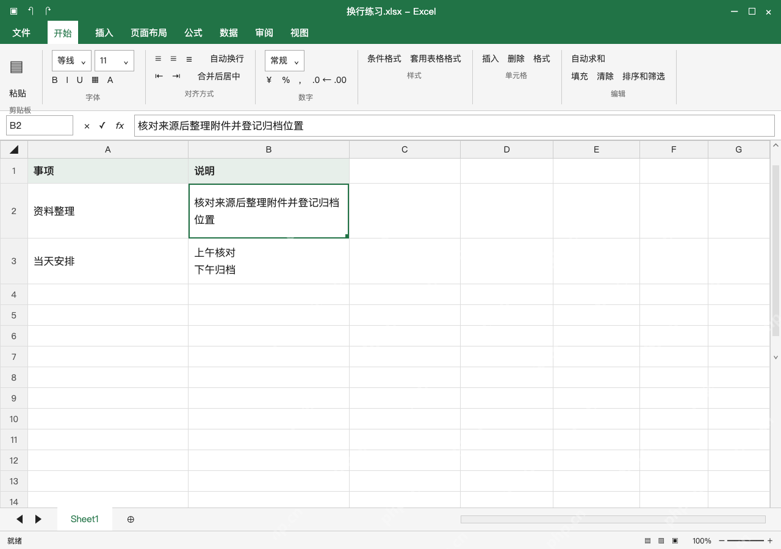
Task: Open the 常规 number format dropdown
Action: [284, 60]
